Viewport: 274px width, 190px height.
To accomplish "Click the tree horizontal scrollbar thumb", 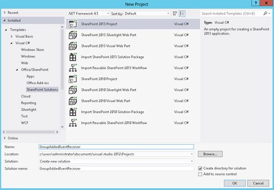I will click(30, 132).
